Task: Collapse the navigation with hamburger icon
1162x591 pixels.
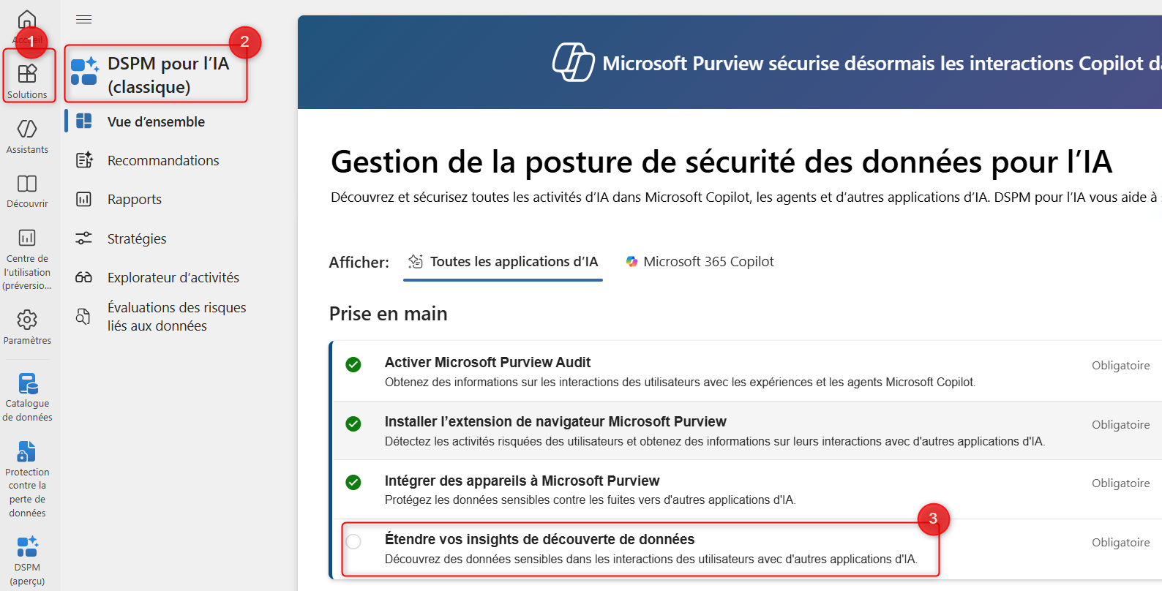Action: pyautogui.click(x=84, y=20)
